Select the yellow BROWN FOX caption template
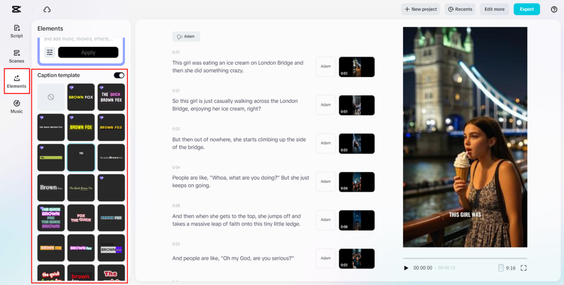Image resolution: width=564 pixels, height=285 pixels. coord(81,127)
